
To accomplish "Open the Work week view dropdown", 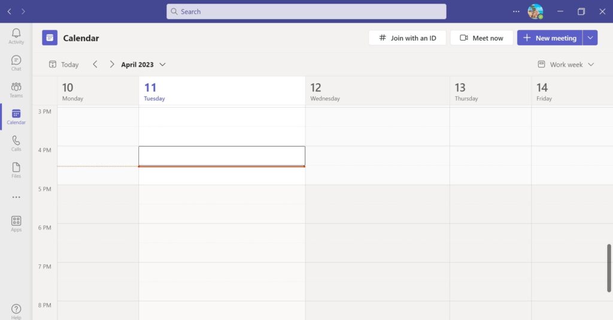I will click(566, 65).
